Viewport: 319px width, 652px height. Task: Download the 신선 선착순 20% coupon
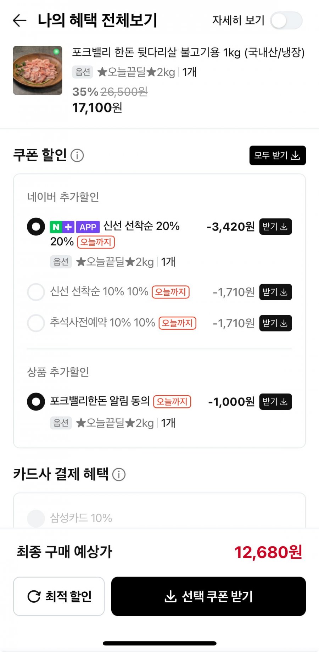pyautogui.click(x=275, y=227)
